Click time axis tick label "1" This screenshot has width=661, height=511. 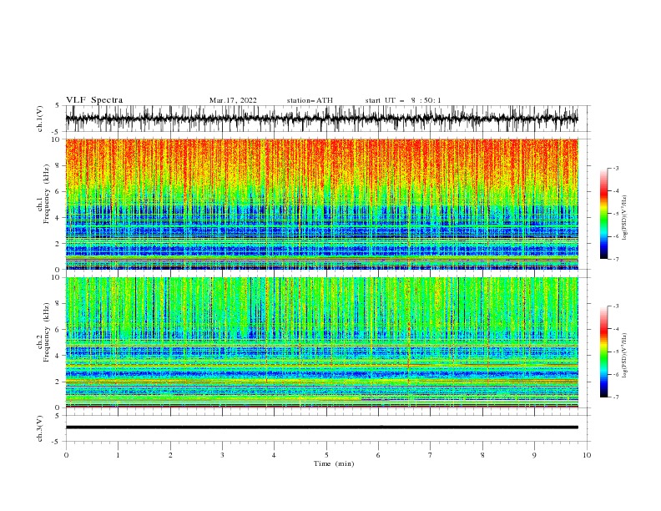click(118, 455)
